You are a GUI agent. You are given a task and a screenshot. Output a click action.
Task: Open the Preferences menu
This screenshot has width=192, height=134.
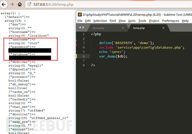coord(171,21)
